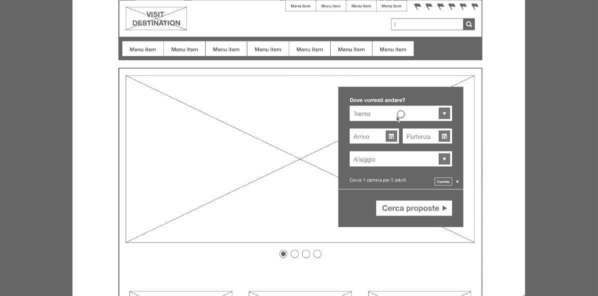Select the fourth language flag
Screen dimensions: 598x296
452,6
